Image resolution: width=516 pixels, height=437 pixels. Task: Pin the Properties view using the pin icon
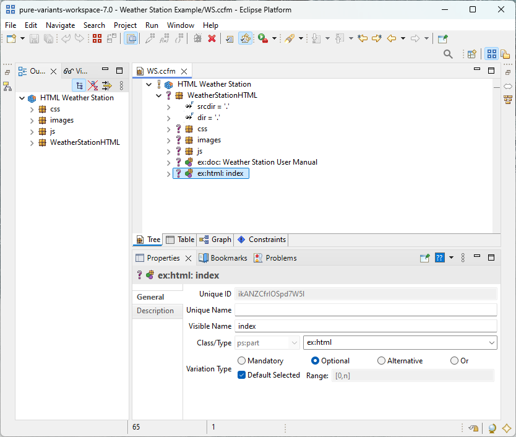click(x=425, y=258)
